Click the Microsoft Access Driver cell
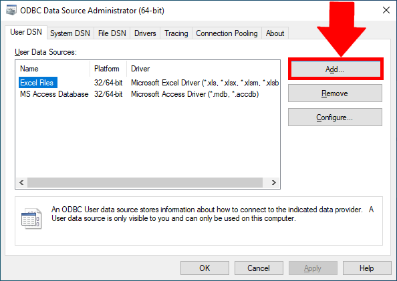 (194, 94)
